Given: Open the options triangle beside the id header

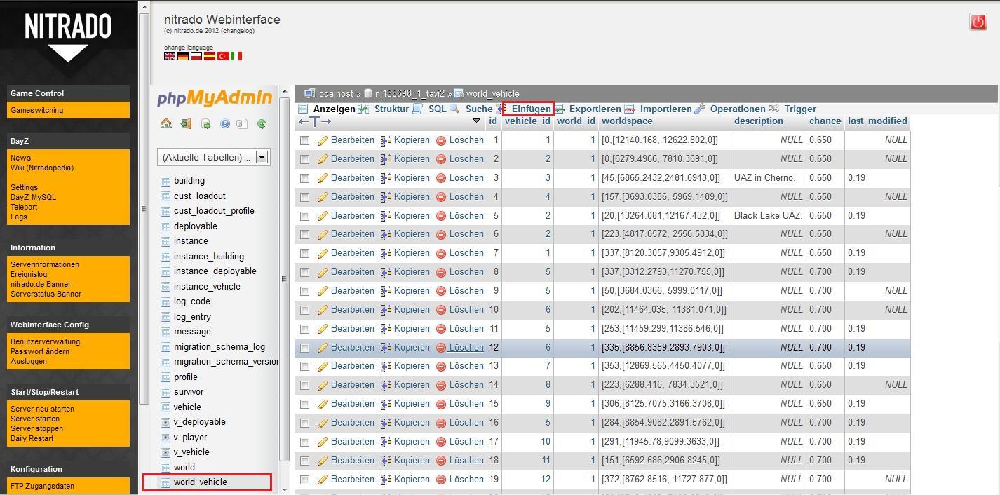Looking at the screenshot, I should [x=476, y=121].
